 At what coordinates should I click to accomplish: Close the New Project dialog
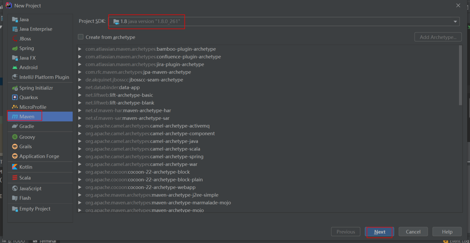458,5
